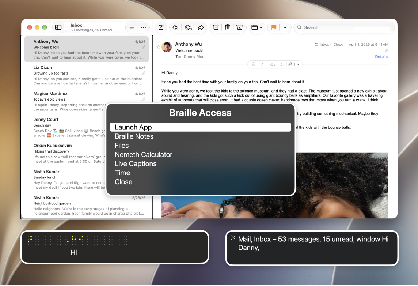Expand the flag color chevron menu

pos(285,27)
